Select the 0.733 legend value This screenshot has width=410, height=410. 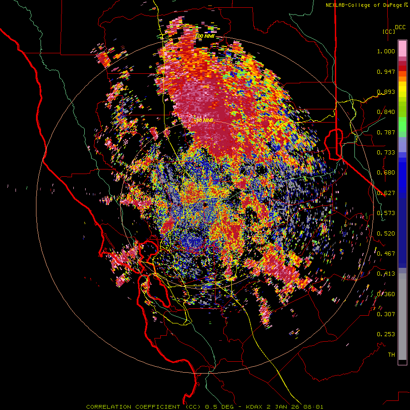(386, 153)
